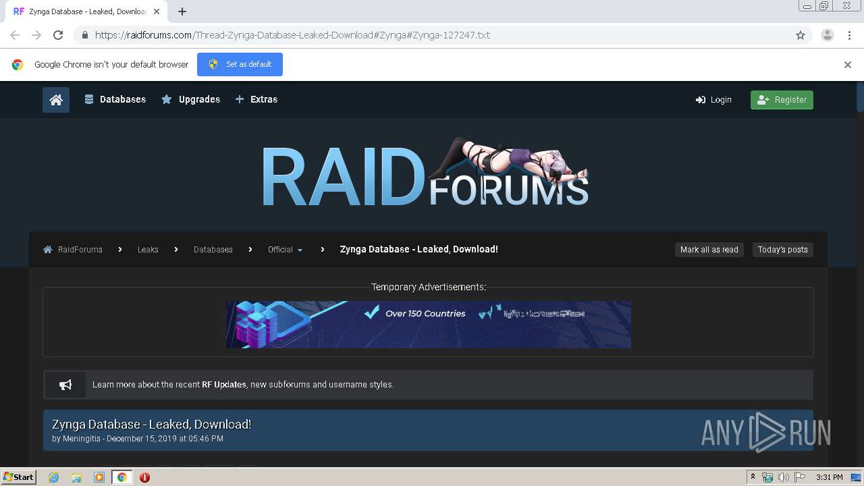Expand the dropdown arrow next to Official

coord(300,250)
